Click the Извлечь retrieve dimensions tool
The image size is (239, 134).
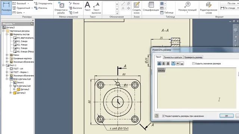point(41,8)
